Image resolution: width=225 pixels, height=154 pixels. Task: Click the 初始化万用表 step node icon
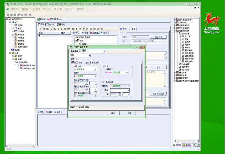77,37
